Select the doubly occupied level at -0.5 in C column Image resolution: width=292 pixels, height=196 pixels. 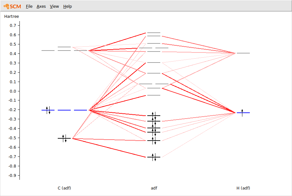coord(65,138)
